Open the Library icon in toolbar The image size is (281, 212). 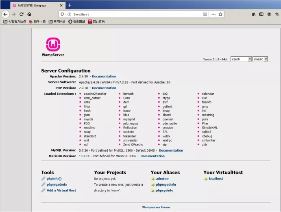pyautogui.click(x=253, y=14)
